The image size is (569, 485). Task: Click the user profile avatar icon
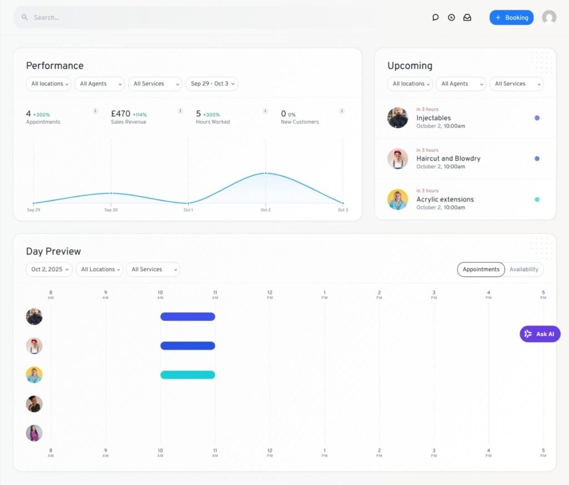click(x=549, y=17)
